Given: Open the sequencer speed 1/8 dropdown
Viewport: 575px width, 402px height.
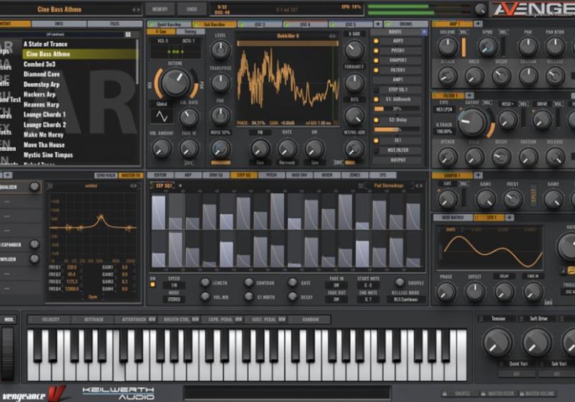Looking at the screenshot, I should click(x=174, y=285).
